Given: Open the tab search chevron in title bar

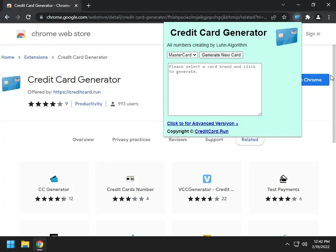Looking at the screenshot, I should [x=283, y=5].
